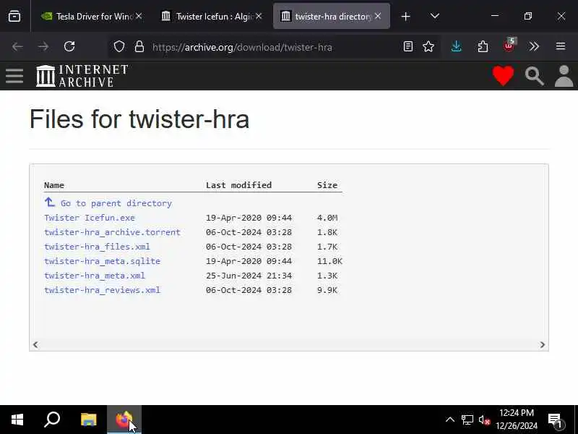Bookmark this page with star
Screen dimensions: 578x434
[x=428, y=46]
